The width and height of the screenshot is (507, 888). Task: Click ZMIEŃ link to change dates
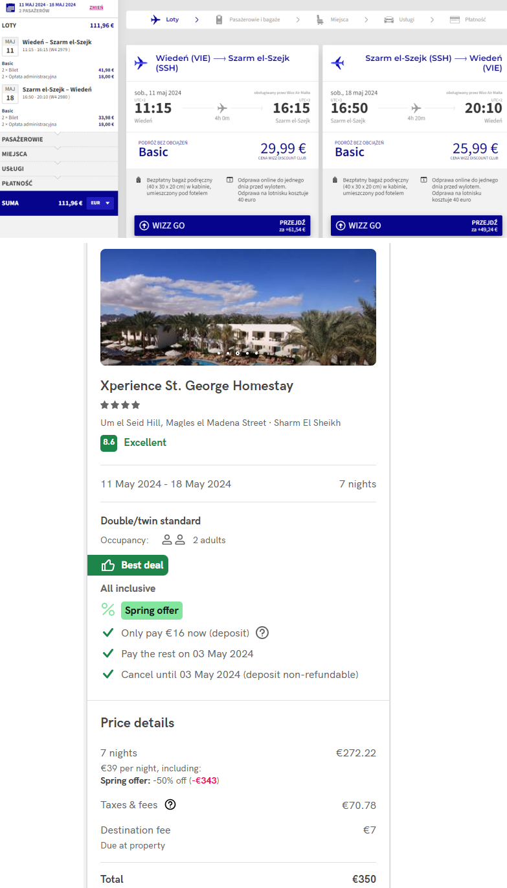96,6
